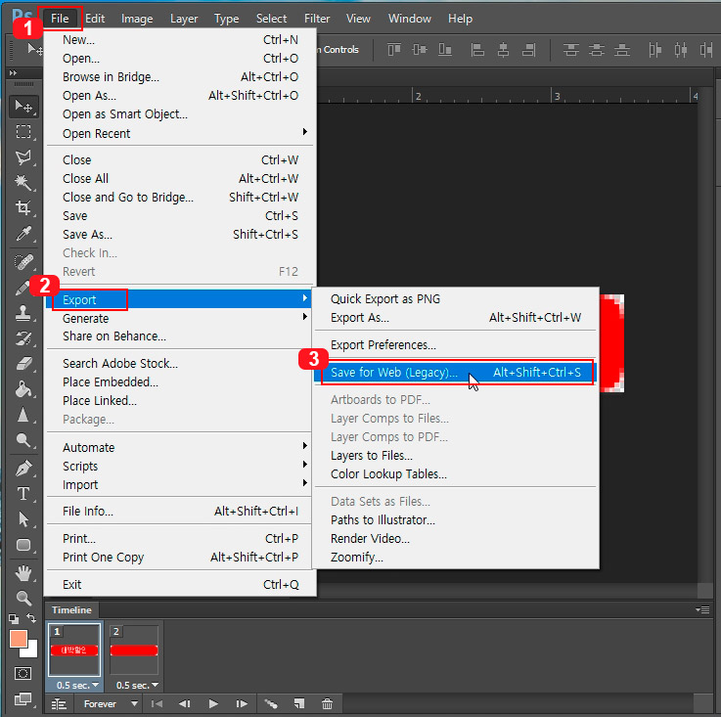Open the Filter menu

tap(317, 19)
